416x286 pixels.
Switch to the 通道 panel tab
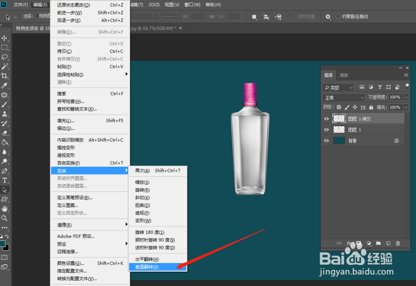(344, 75)
